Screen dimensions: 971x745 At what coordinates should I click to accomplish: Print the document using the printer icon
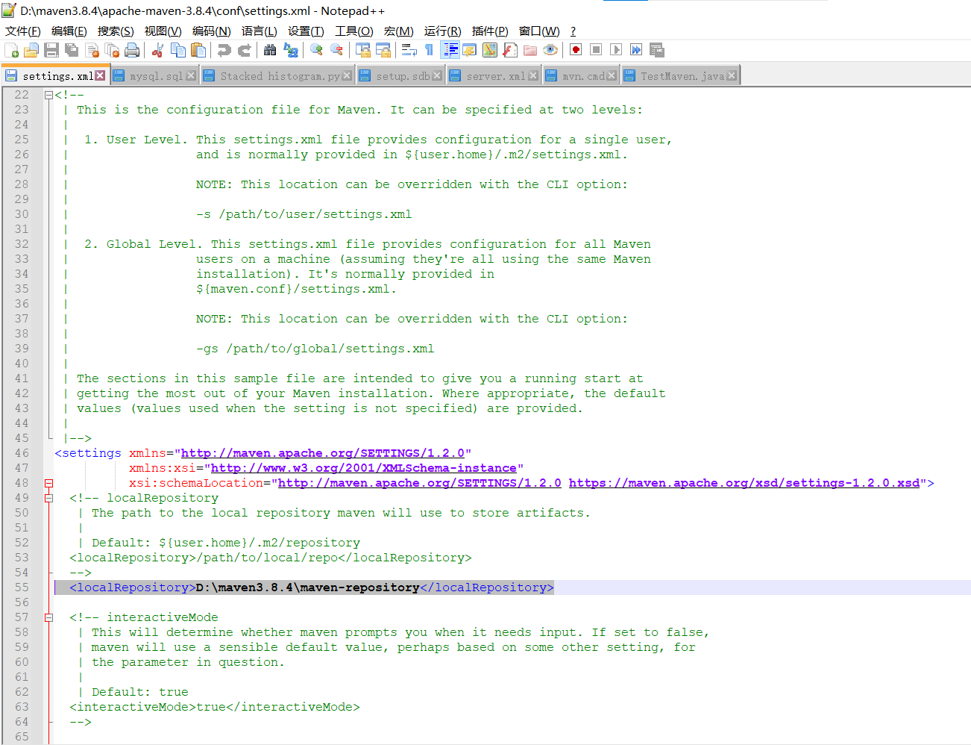[x=133, y=50]
